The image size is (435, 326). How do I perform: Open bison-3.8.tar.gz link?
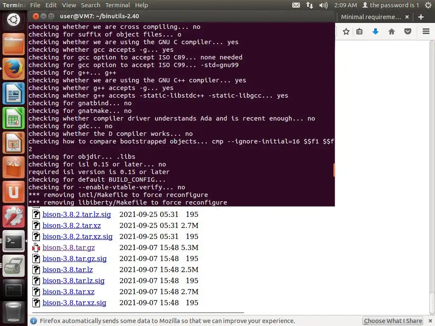pyautogui.click(x=68, y=247)
